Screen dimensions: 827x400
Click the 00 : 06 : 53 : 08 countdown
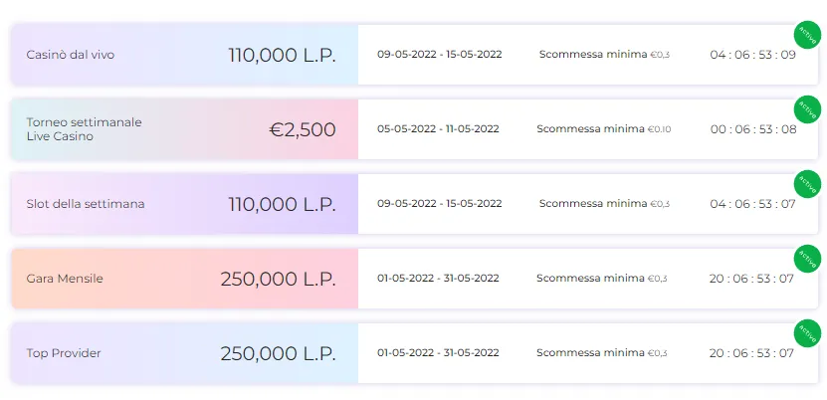753,129
